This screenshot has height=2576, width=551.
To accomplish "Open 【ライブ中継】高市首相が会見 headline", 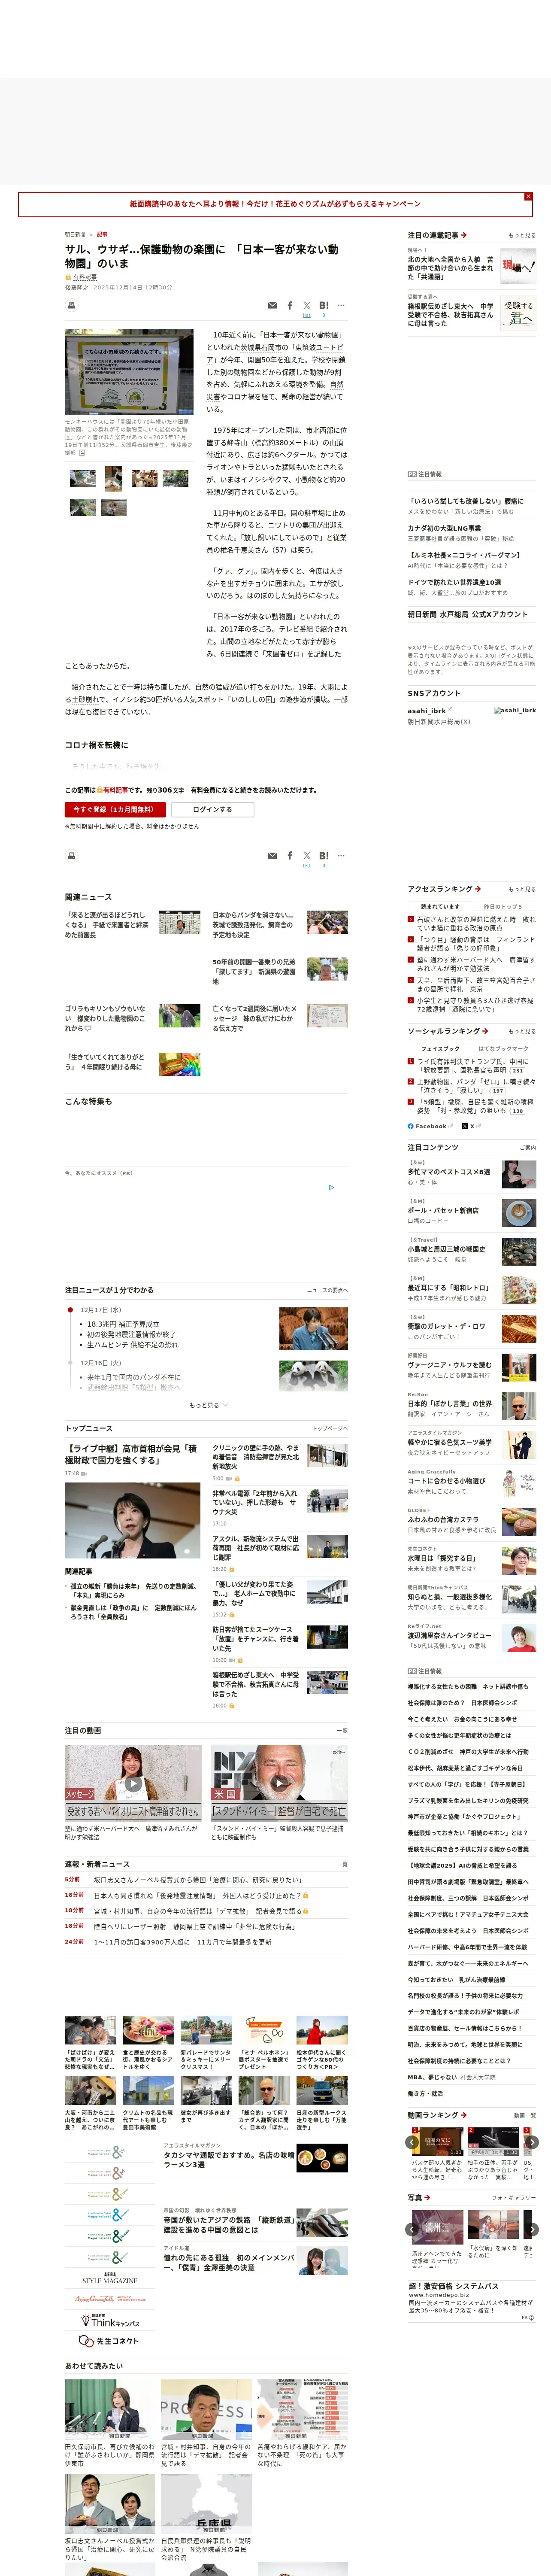I will [131, 1454].
